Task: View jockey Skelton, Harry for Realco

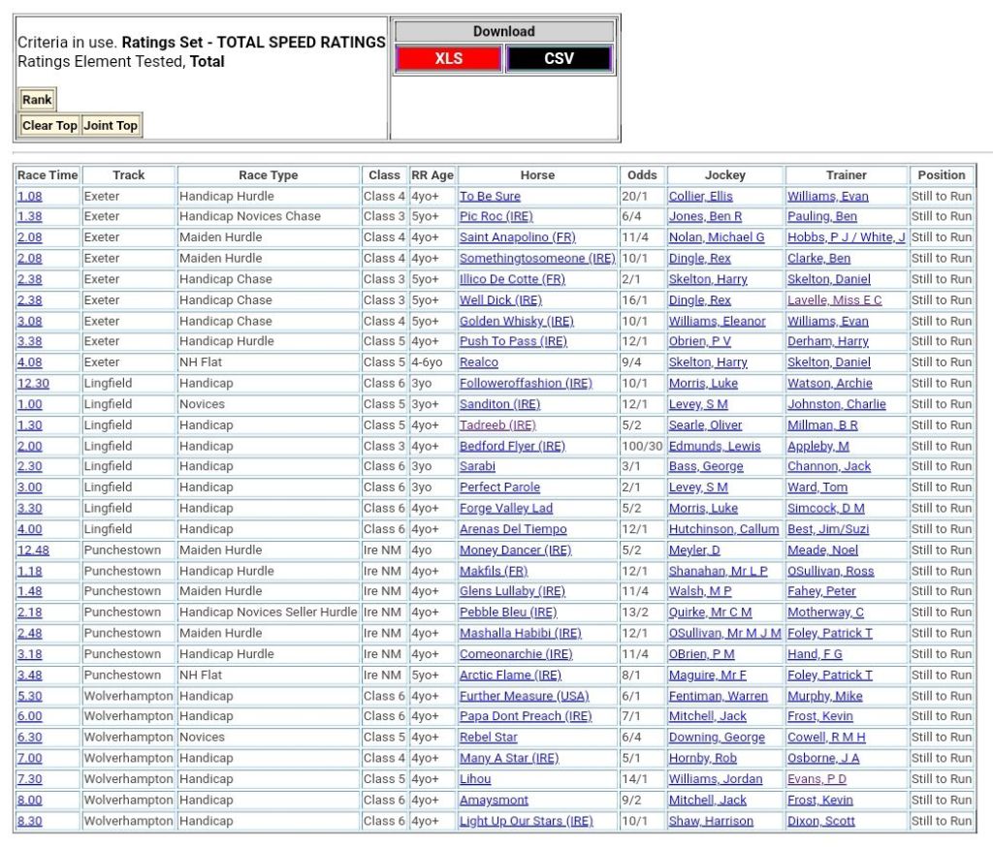Action: click(x=708, y=362)
